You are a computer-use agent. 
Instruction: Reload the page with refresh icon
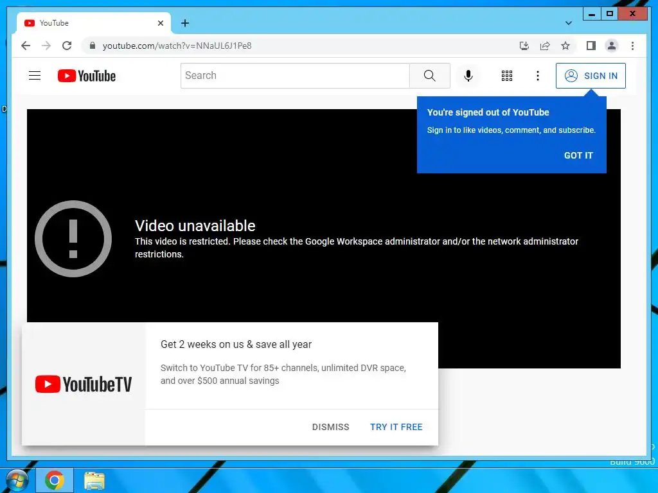[67, 46]
